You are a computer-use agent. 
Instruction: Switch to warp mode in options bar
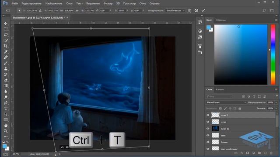pyautogui.click(x=189, y=10)
